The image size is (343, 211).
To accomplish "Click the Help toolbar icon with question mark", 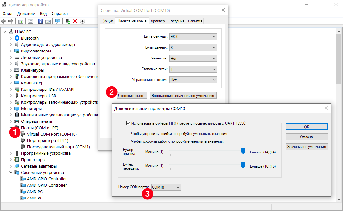I will [x=41, y=21].
